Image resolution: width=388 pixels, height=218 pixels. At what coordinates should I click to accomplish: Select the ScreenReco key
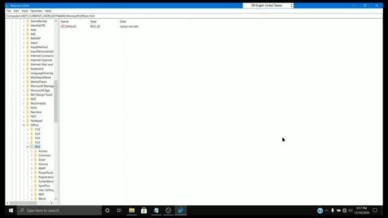pyautogui.click(x=46, y=182)
